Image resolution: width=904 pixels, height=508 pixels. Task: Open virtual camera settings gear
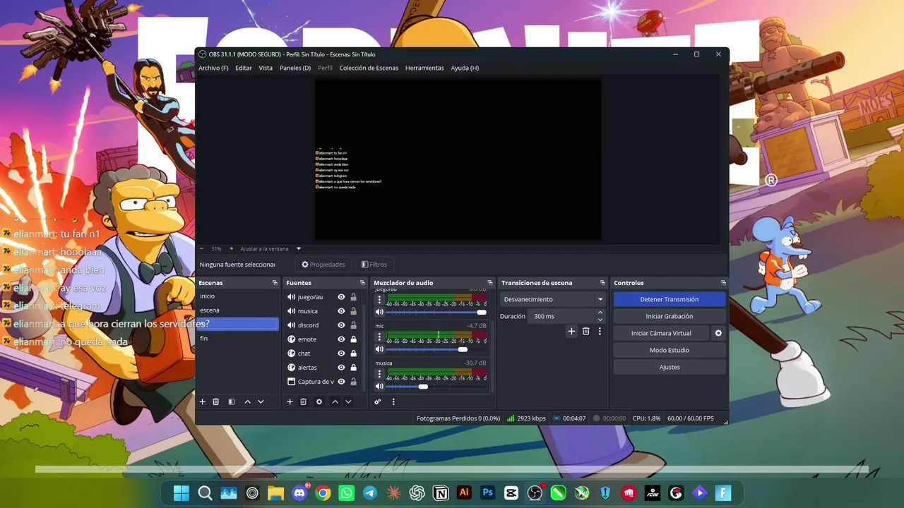[718, 333]
